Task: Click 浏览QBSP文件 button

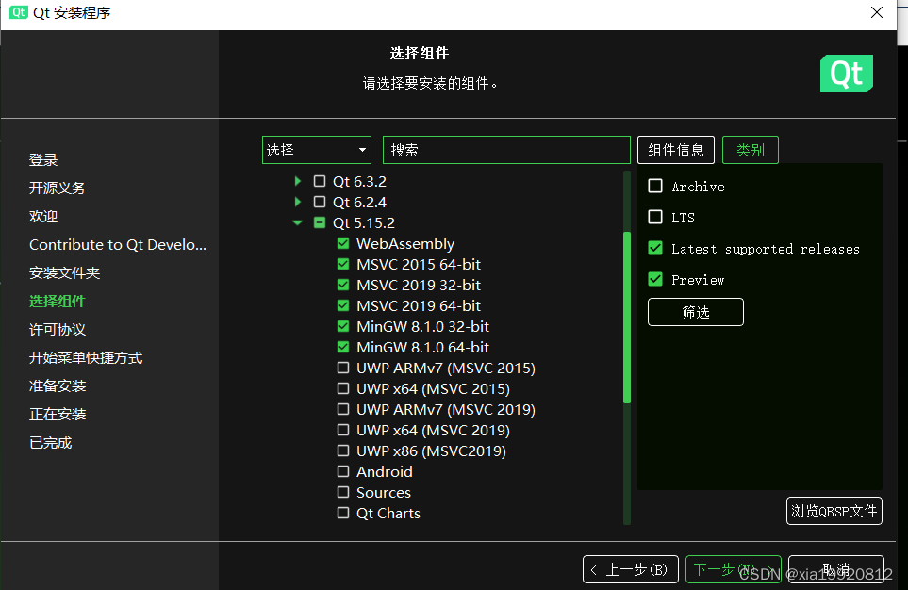Action: [x=834, y=511]
